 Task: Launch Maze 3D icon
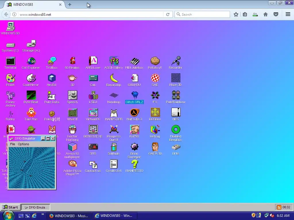(175, 80)
